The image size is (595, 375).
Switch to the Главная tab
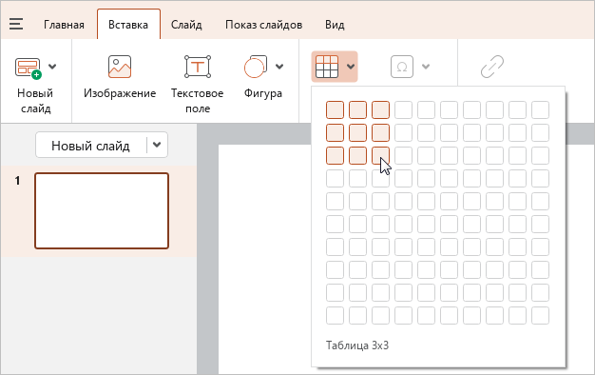tap(64, 25)
